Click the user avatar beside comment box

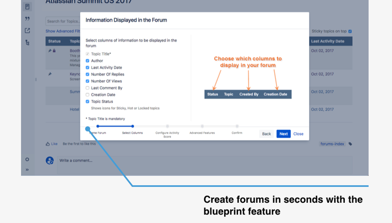tap(50, 160)
